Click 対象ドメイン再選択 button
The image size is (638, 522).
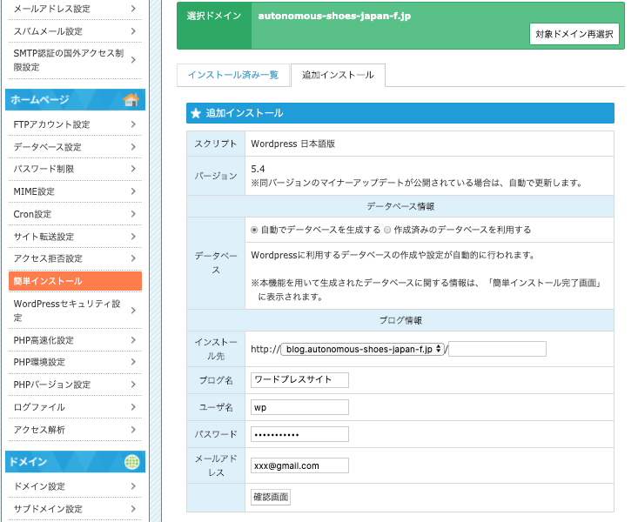(574, 34)
